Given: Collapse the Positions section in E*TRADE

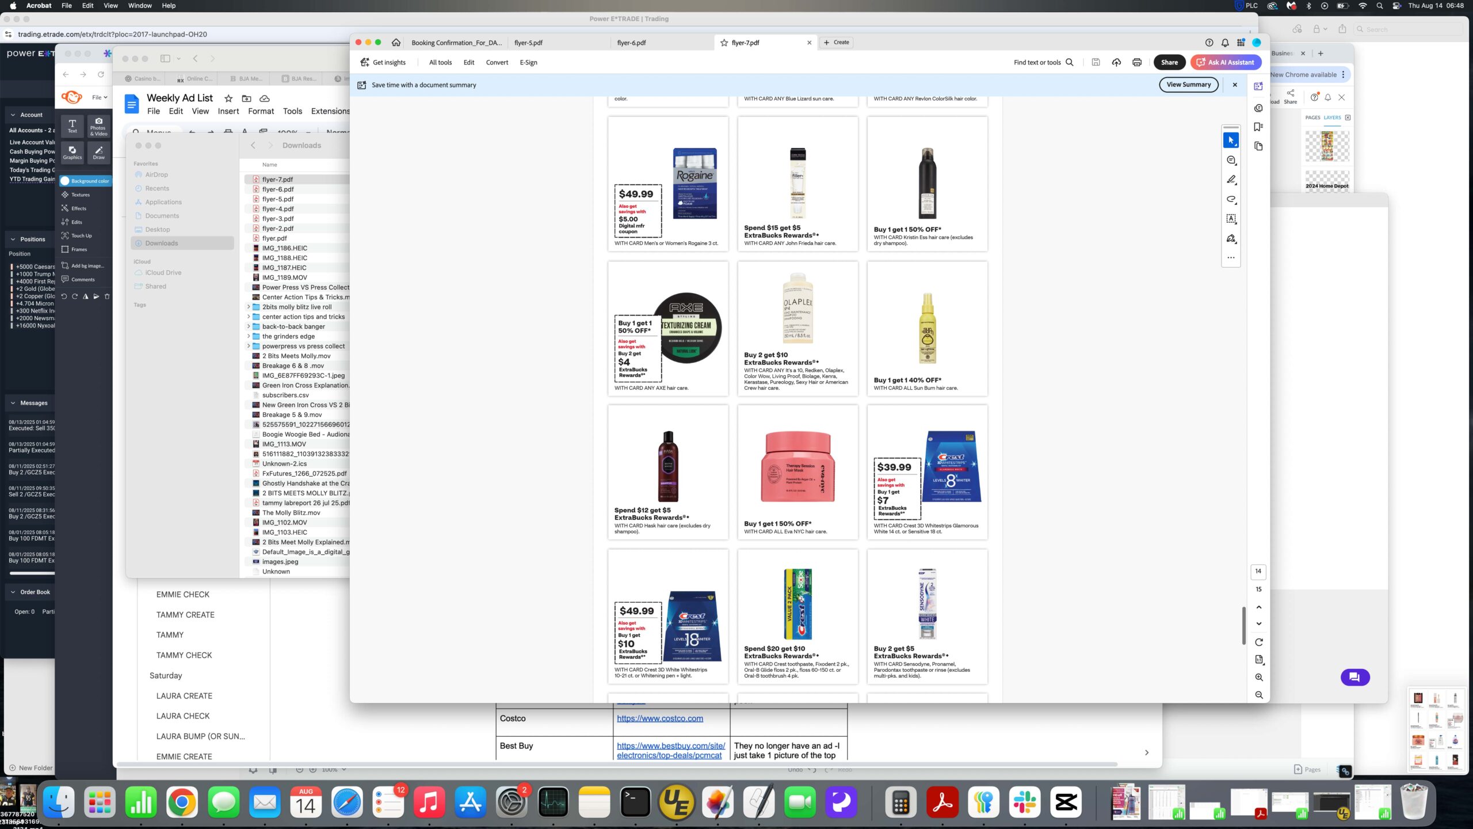Looking at the screenshot, I should point(13,239).
